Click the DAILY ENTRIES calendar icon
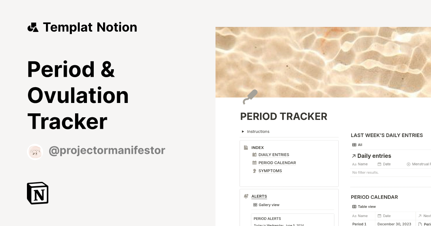 254,155
